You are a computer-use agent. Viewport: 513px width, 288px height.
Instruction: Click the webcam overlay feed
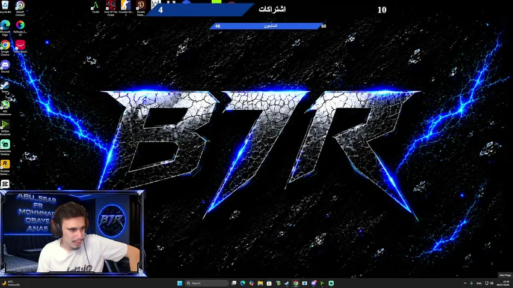[x=73, y=233]
